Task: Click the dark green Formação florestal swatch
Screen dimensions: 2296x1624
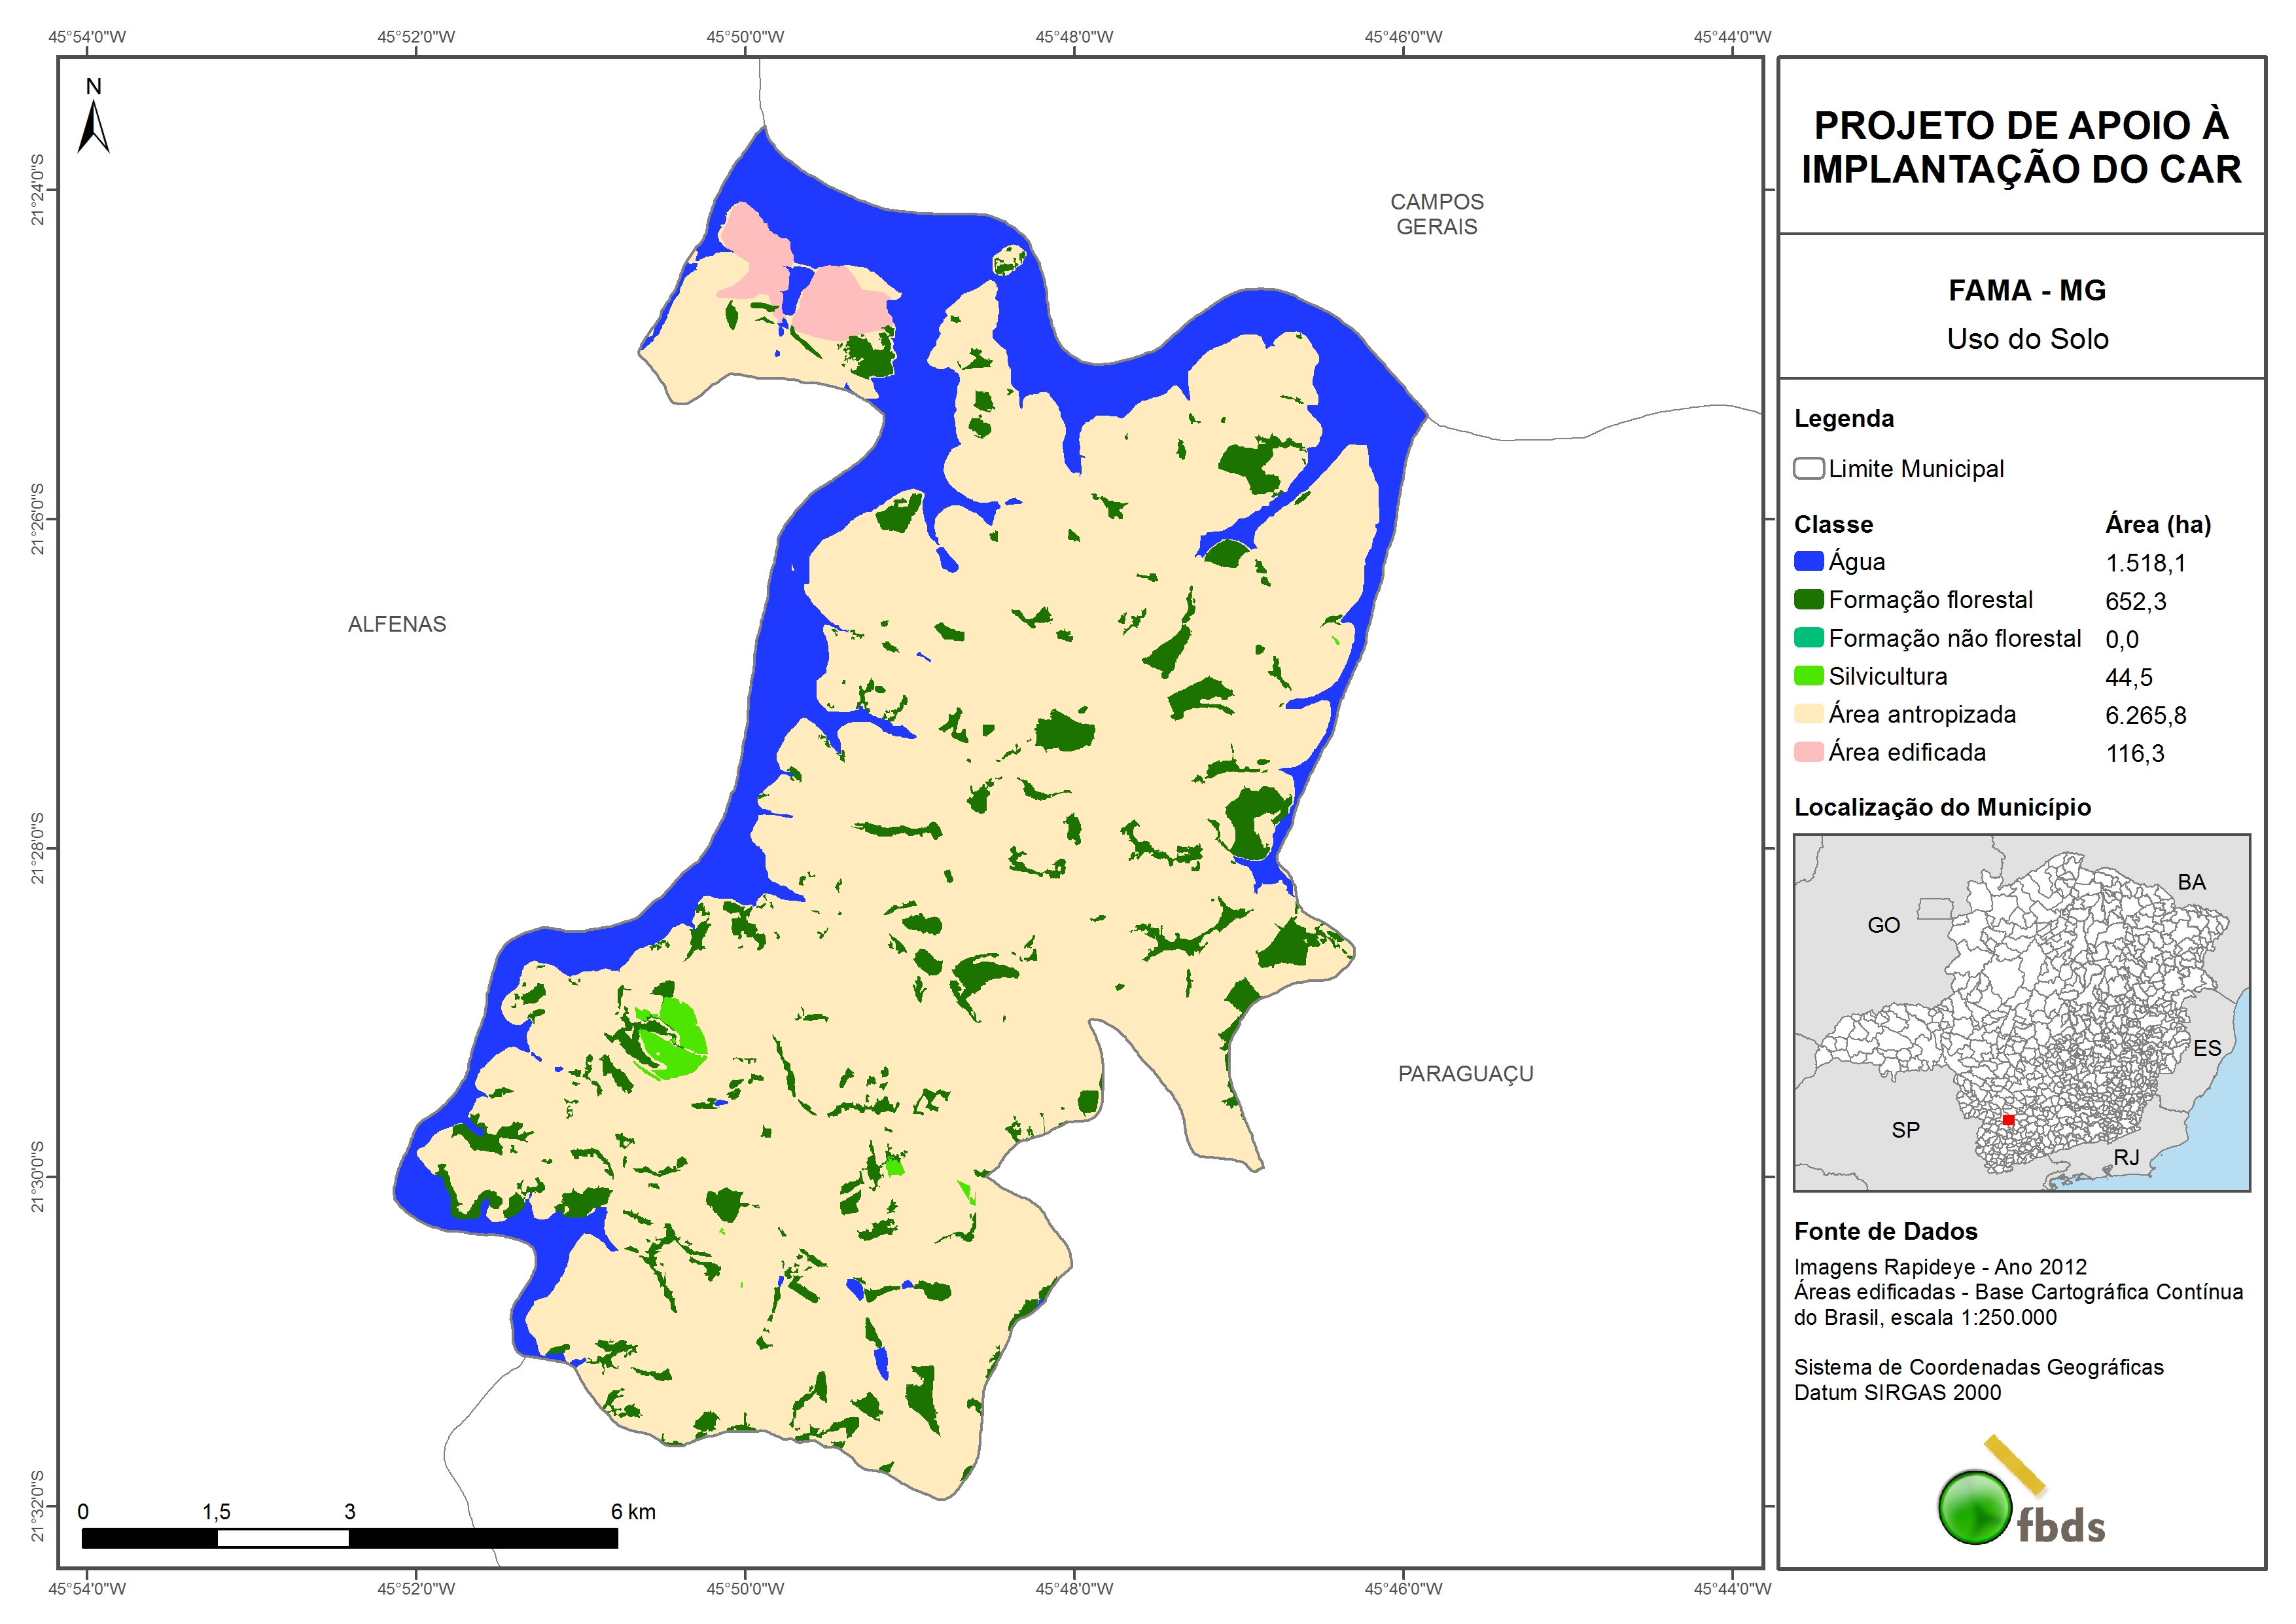Action: 1808,600
